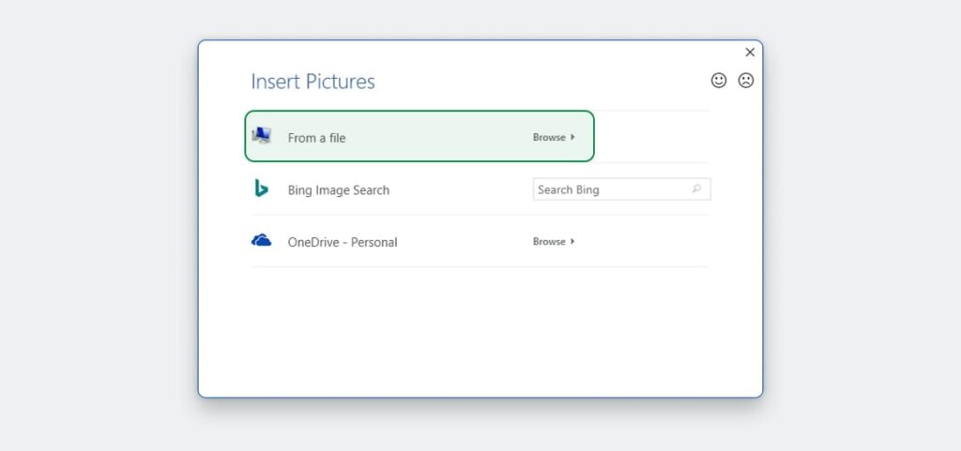Select the From a file label
The width and height of the screenshot is (961, 451).
[x=316, y=138]
